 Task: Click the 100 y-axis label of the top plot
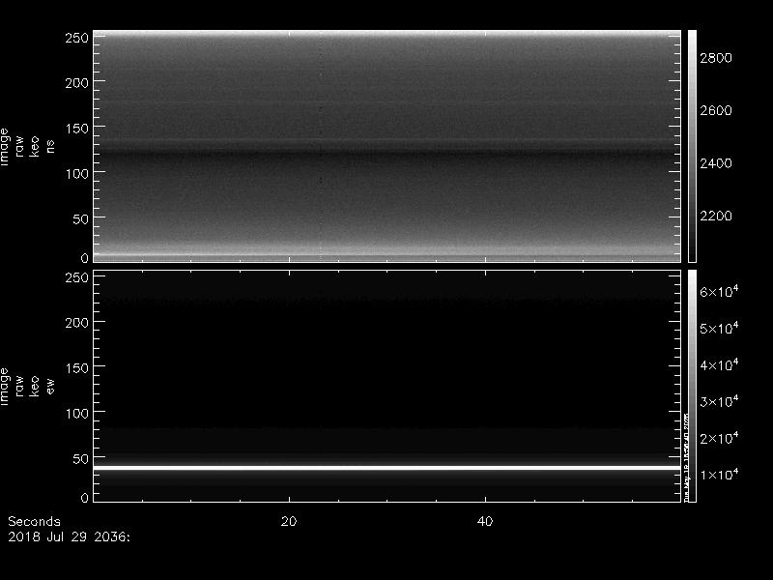point(77,174)
